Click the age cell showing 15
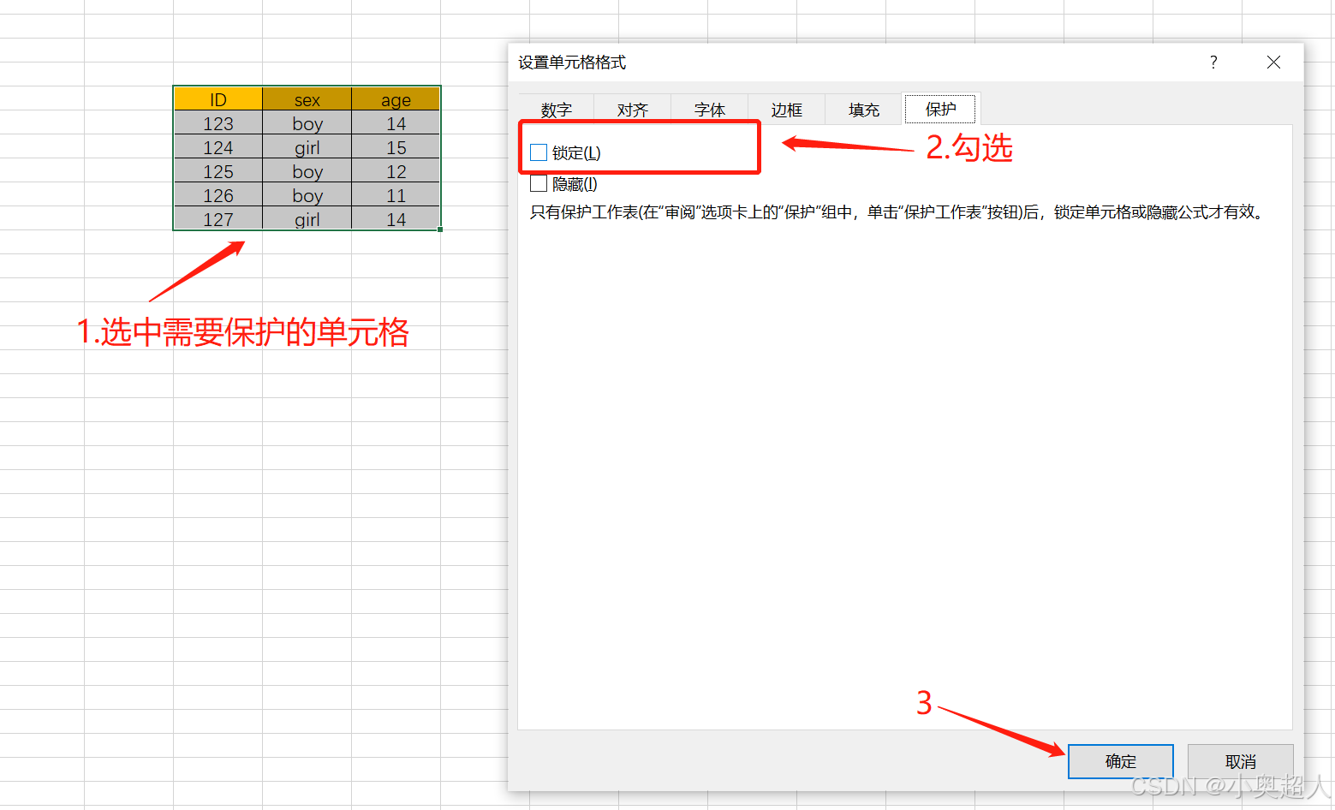Viewport: 1335px width, 810px height. click(x=396, y=147)
